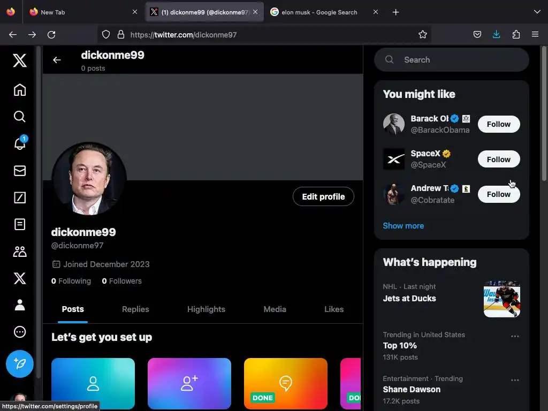Open Notifications bell icon
Image resolution: width=548 pixels, height=411 pixels.
20,143
